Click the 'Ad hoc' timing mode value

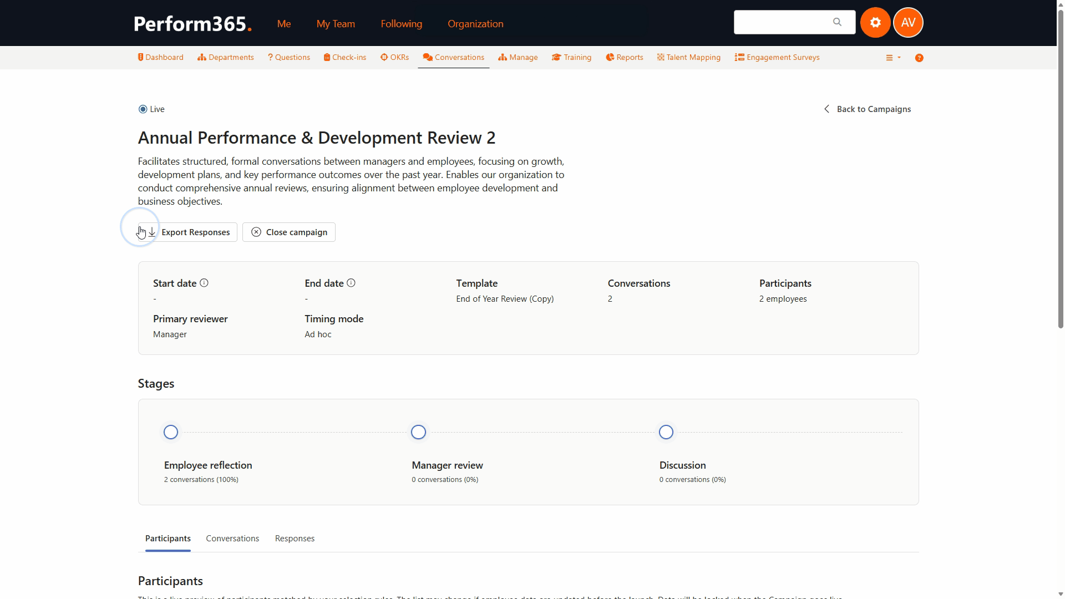click(318, 334)
